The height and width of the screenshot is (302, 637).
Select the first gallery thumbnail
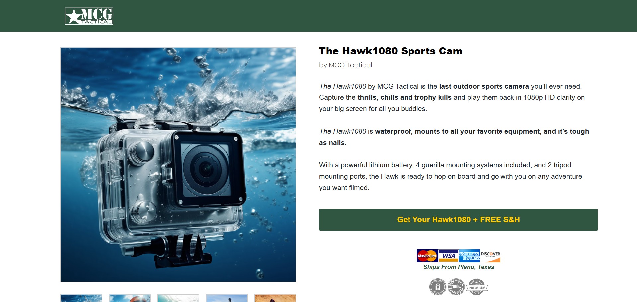81,298
